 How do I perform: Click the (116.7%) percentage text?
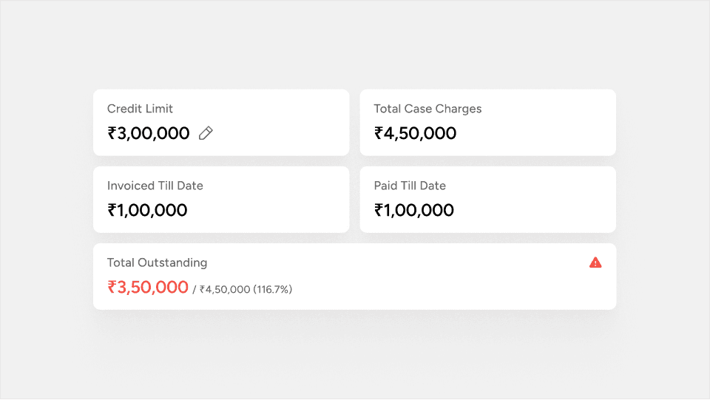point(273,290)
